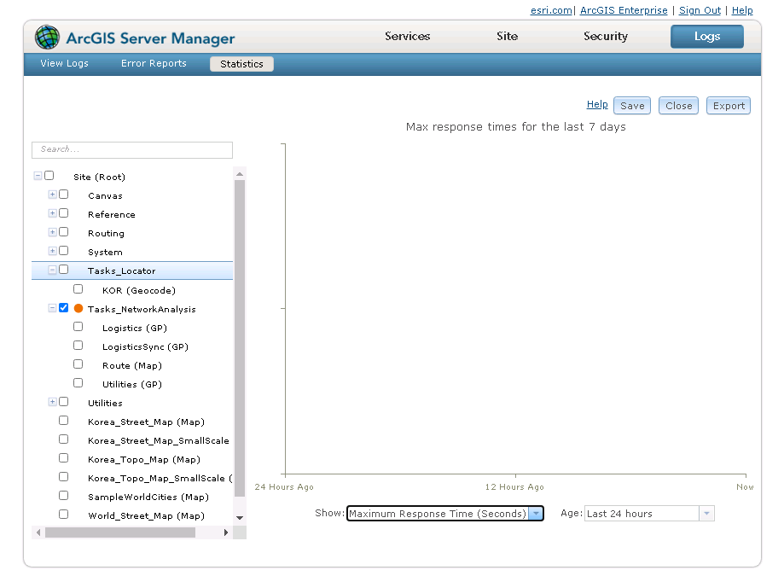
Task: Open the esri.com link
Action: [551, 10]
